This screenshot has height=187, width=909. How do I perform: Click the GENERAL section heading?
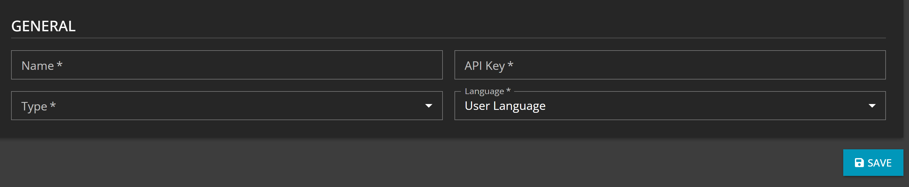click(x=43, y=26)
